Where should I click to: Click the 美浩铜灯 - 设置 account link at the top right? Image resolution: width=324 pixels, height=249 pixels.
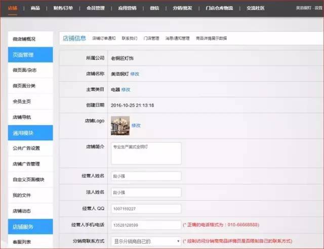(309, 8)
